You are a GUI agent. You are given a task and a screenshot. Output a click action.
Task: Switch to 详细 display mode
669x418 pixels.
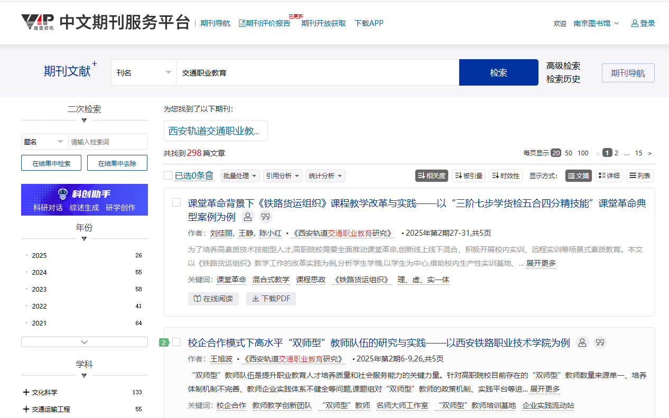tap(609, 176)
